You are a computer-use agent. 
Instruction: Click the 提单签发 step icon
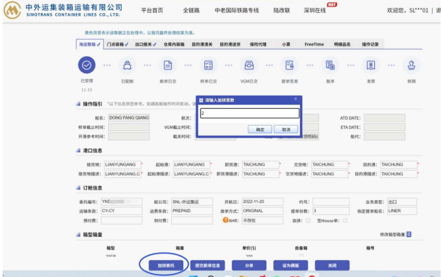[290, 65]
